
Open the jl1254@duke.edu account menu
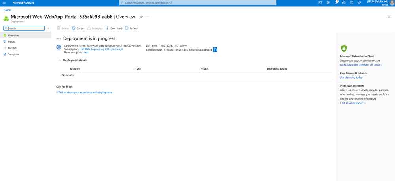380,3
